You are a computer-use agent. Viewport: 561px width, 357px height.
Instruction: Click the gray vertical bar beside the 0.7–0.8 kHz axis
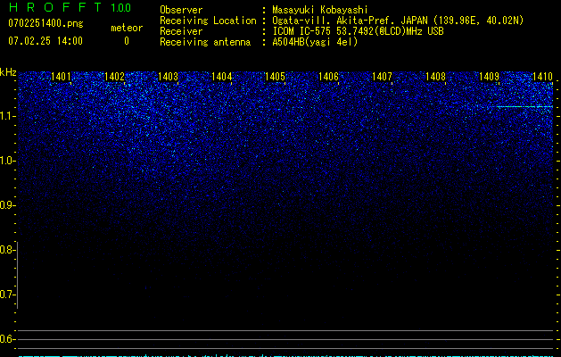[x=18, y=275]
